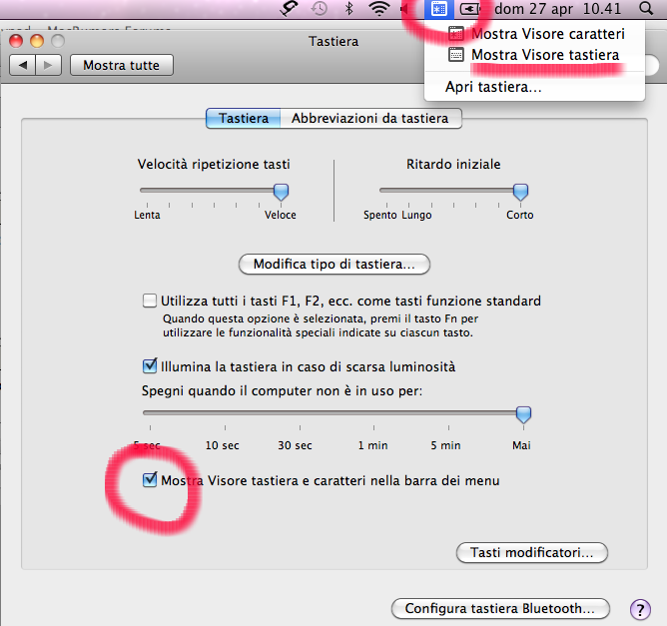Open the Wi-Fi status menu
Image resolution: width=667 pixels, height=626 pixels.
(x=379, y=9)
